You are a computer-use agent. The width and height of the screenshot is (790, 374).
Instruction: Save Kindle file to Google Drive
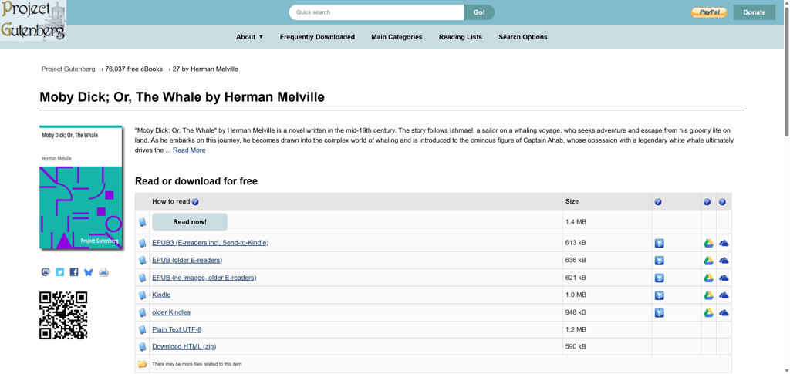pyautogui.click(x=708, y=295)
